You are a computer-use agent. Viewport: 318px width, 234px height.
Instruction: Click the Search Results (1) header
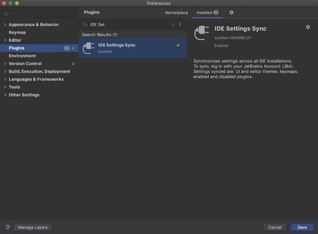click(99, 35)
